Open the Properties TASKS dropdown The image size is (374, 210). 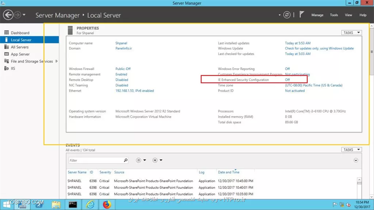(x=351, y=33)
